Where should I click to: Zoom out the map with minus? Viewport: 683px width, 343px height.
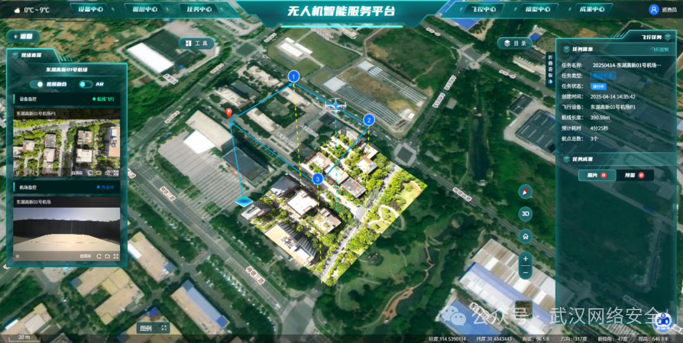tap(526, 272)
